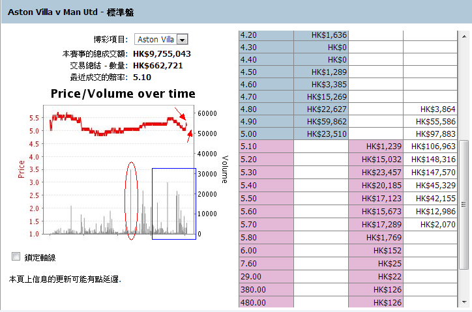This screenshot has height=312, width=472.
Task: Select the 380.00 odds cell
Action: (x=266, y=290)
